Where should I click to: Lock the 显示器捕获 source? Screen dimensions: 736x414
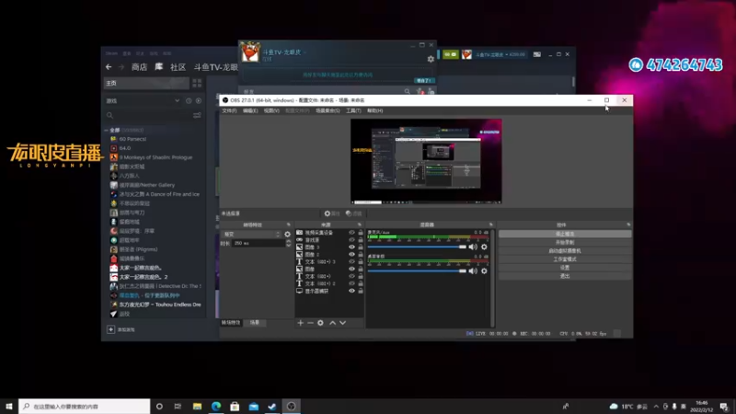[361, 291]
